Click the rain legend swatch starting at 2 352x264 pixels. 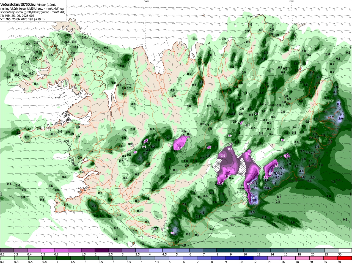[92, 258]
